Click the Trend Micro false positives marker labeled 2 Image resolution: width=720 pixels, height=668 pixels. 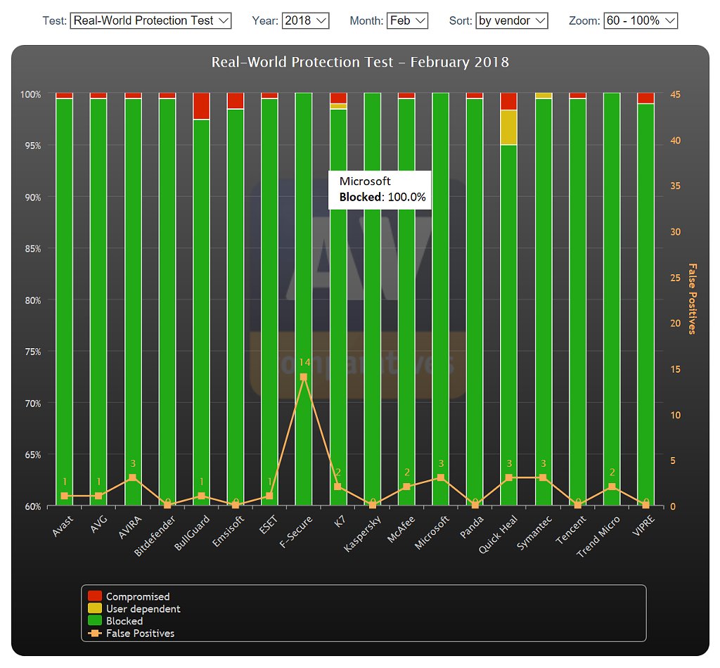612,487
